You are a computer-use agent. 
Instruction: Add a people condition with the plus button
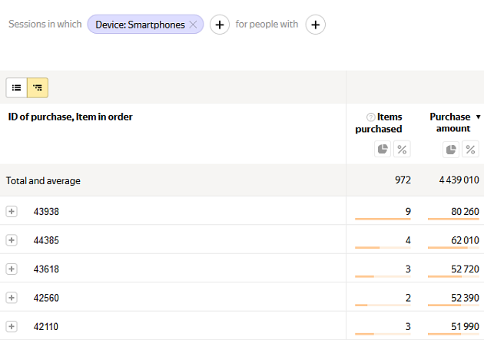pyautogui.click(x=316, y=25)
